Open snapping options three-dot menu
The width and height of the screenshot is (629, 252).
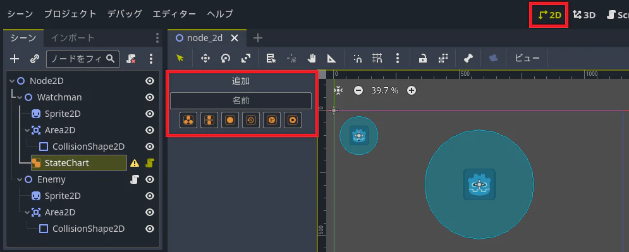pyautogui.click(x=397, y=59)
